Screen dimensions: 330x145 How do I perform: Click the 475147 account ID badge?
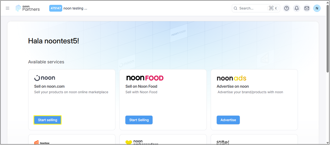pyautogui.click(x=56, y=8)
